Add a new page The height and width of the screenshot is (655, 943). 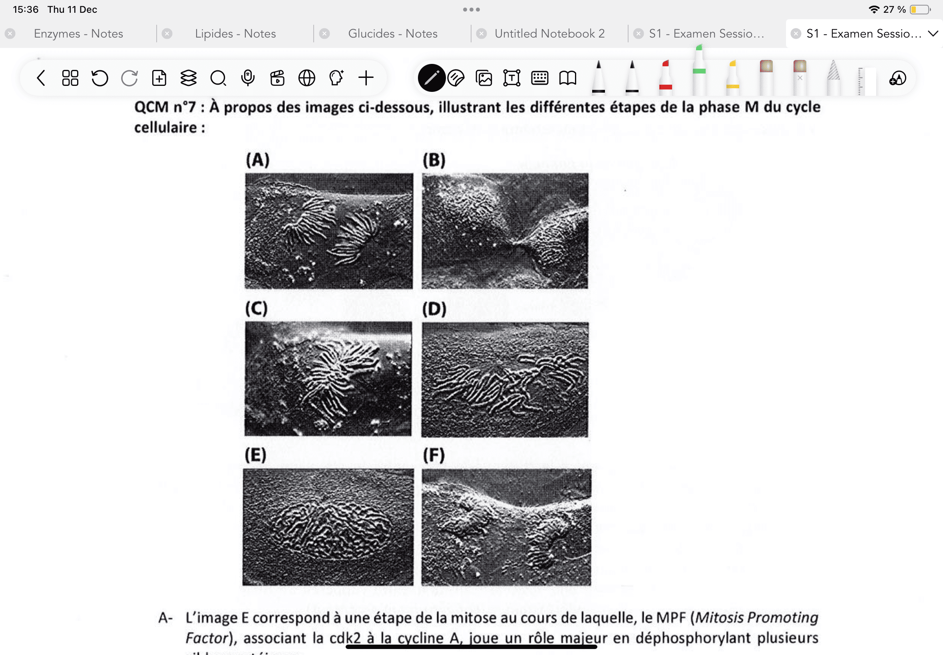pos(159,77)
